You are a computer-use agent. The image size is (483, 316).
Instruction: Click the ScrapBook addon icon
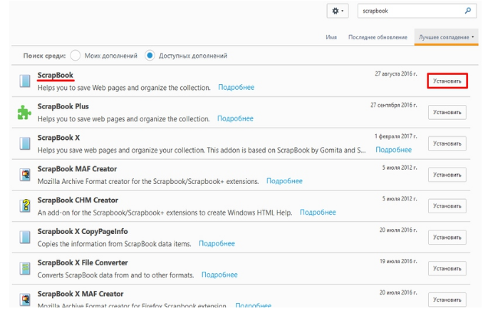point(25,81)
